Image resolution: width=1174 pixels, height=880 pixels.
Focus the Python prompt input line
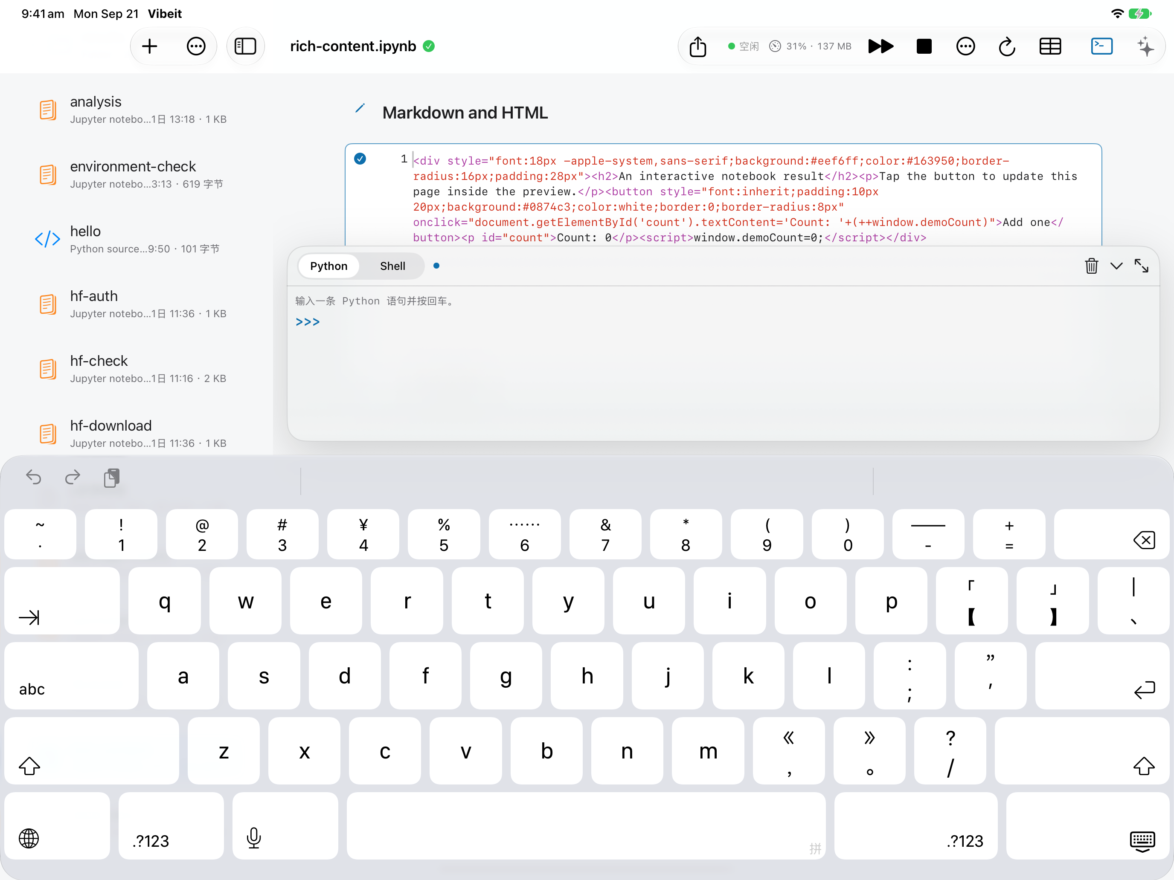[723, 322]
